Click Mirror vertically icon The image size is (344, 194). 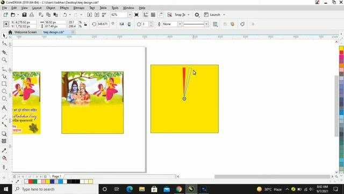point(129,24)
